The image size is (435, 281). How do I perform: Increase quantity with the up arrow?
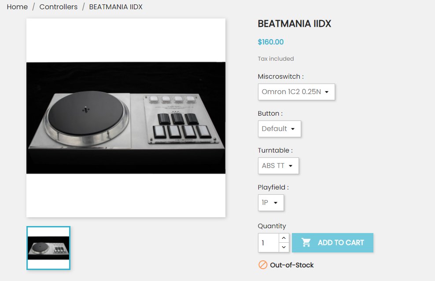(284, 238)
